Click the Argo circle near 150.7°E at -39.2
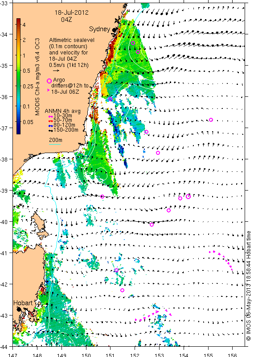The image size is (254, 357). (x=102, y=196)
